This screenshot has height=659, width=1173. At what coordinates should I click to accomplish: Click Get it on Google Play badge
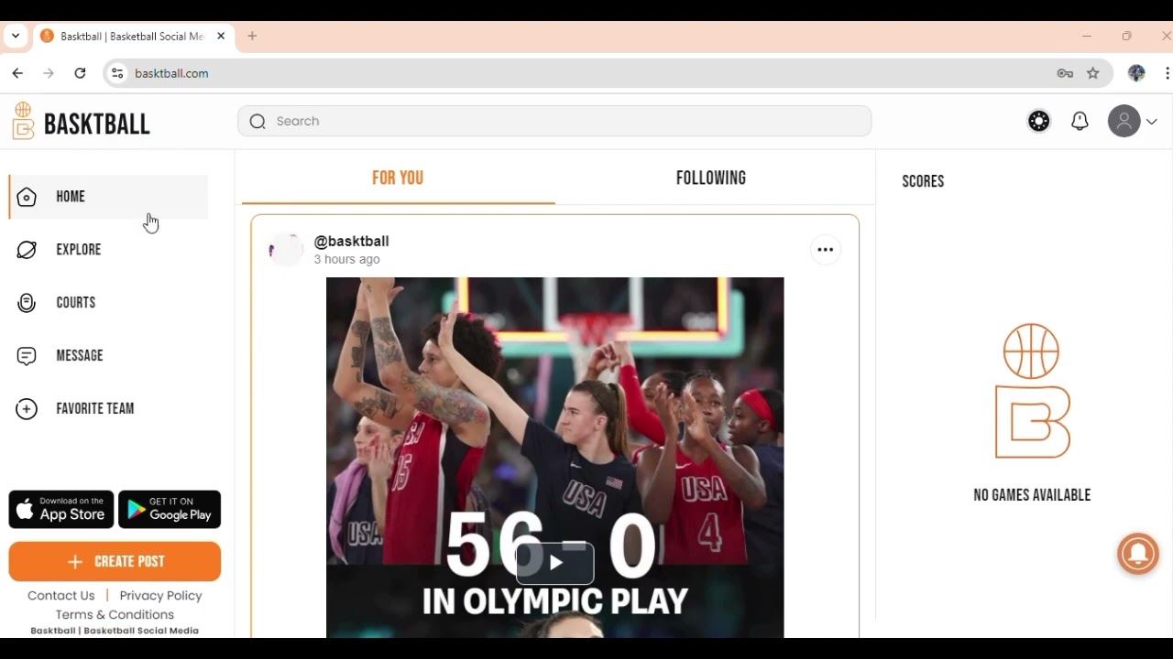tap(170, 510)
